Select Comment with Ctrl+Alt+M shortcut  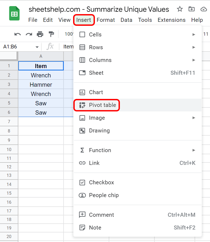[x=137, y=215]
